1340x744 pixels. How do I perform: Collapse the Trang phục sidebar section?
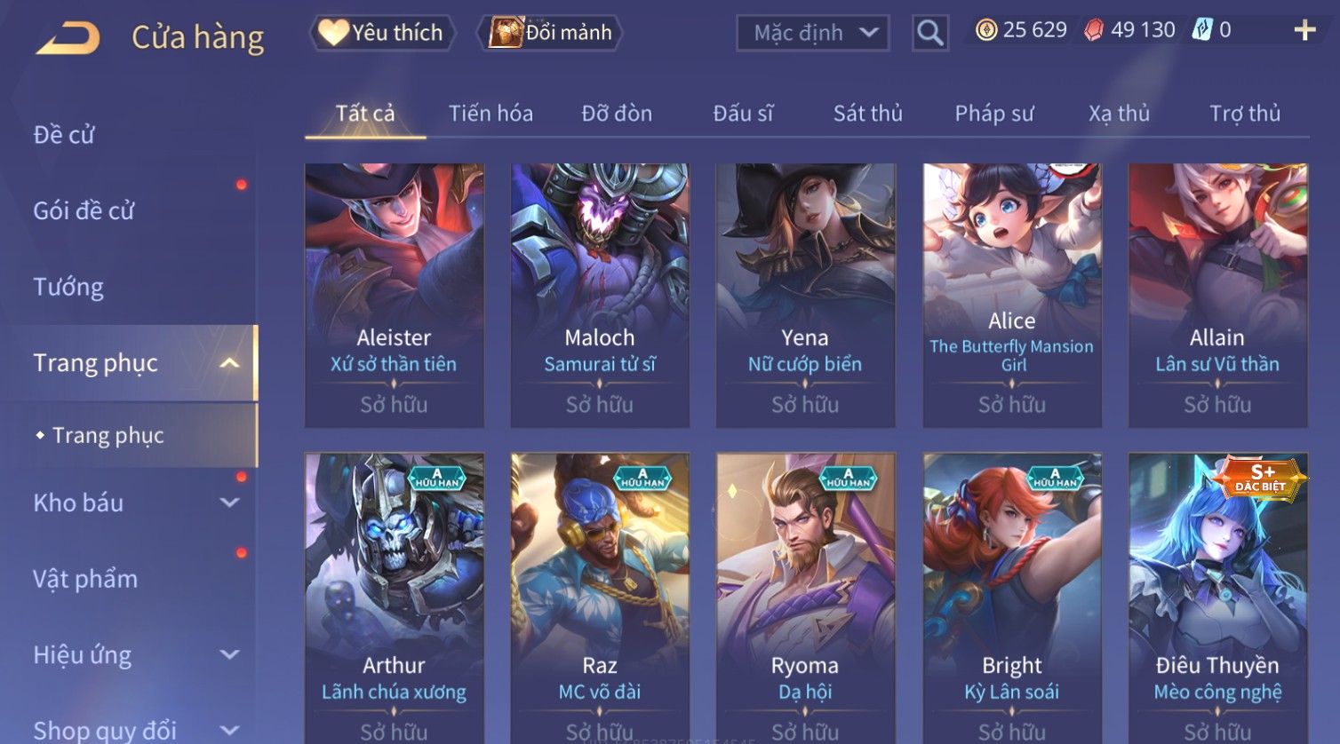[229, 363]
